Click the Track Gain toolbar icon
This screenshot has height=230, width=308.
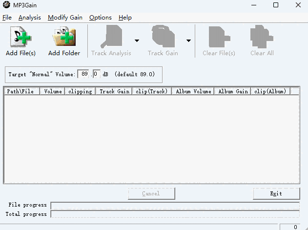coord(163,36)
